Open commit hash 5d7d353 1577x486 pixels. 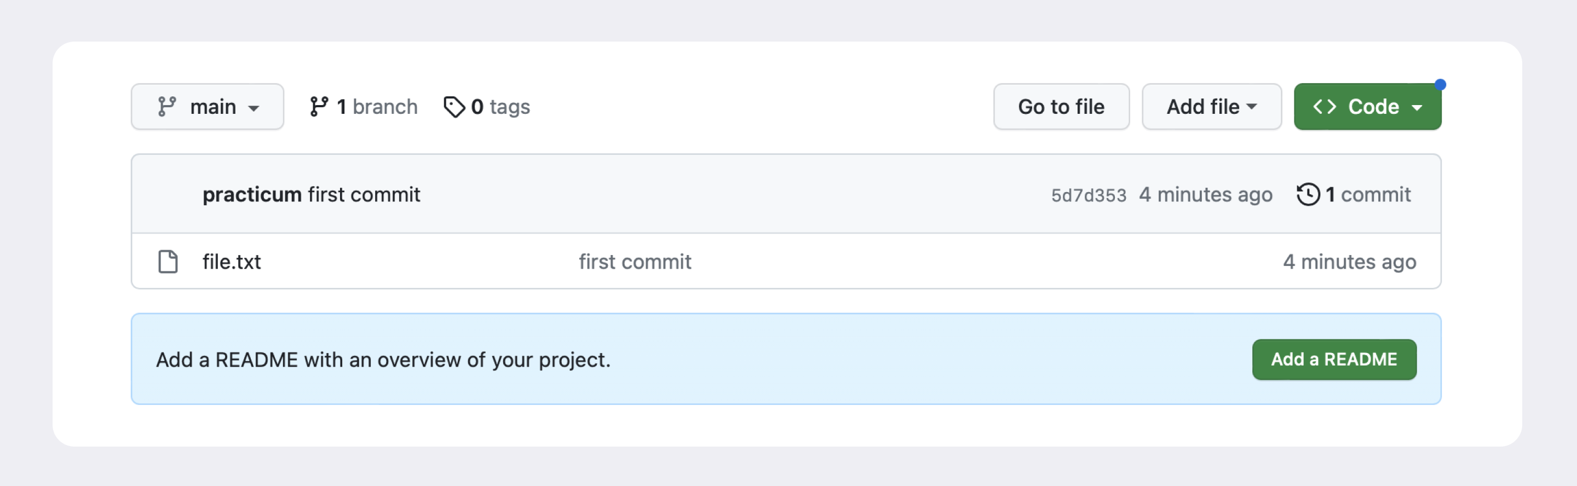click(1088, 195)
